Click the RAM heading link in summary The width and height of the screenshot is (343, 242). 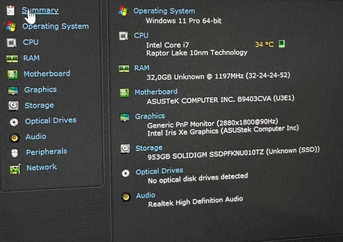[142, 68]
